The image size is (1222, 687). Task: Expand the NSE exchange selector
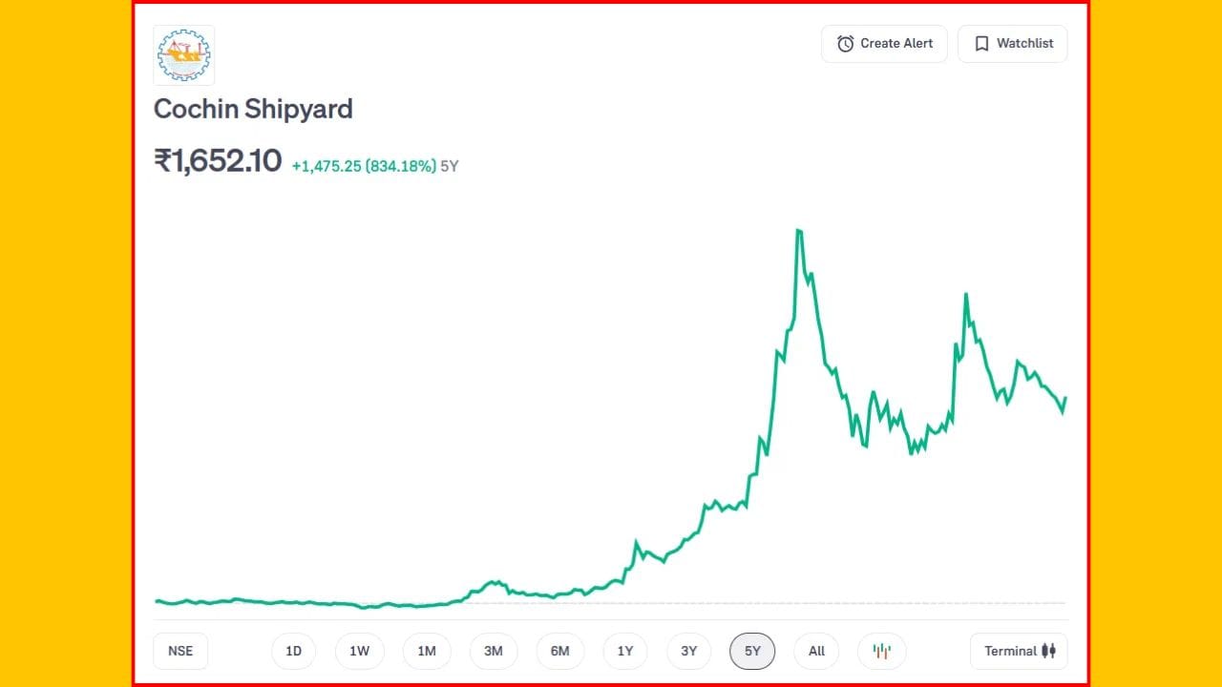tap(180, 652)
